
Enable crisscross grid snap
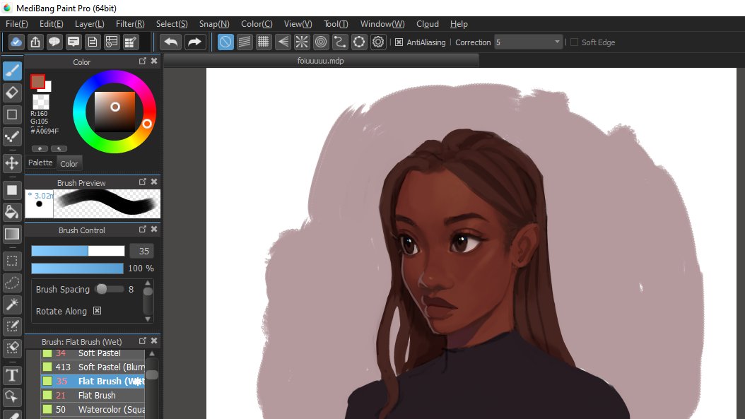click(x=264, y=42)
